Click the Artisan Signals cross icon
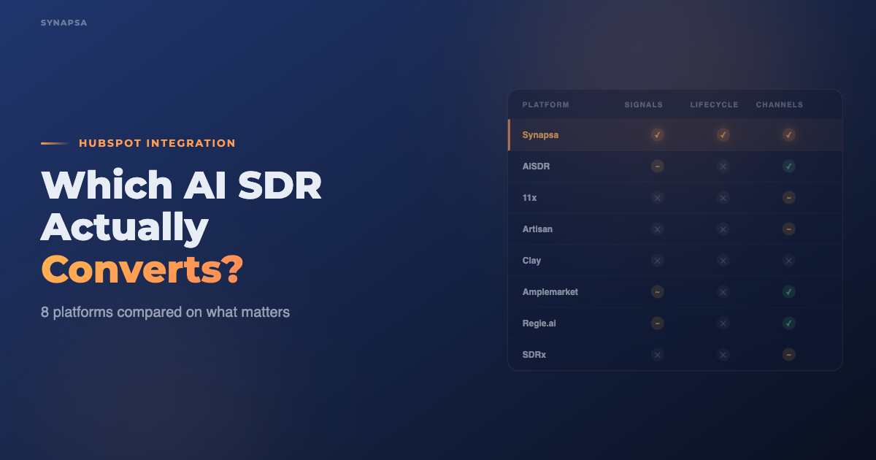The height and width of the screenshot is (460, 876). click(657, 229)
